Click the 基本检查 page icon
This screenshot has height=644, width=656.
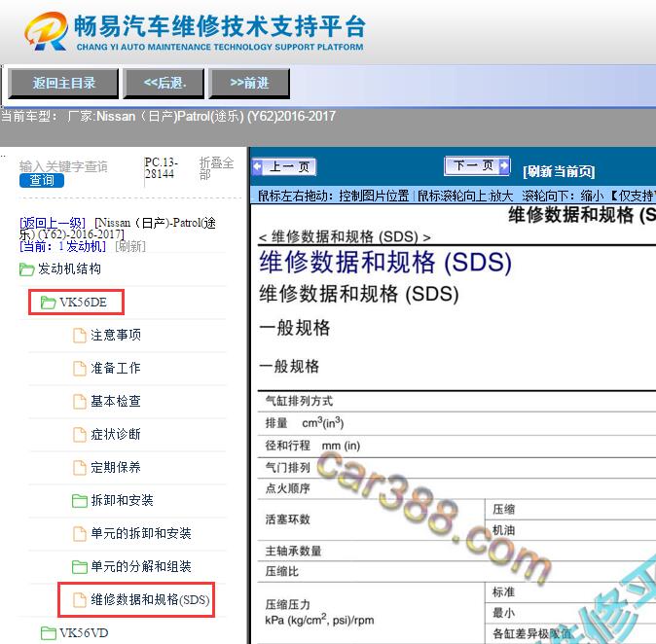click(x=80, y=402)
